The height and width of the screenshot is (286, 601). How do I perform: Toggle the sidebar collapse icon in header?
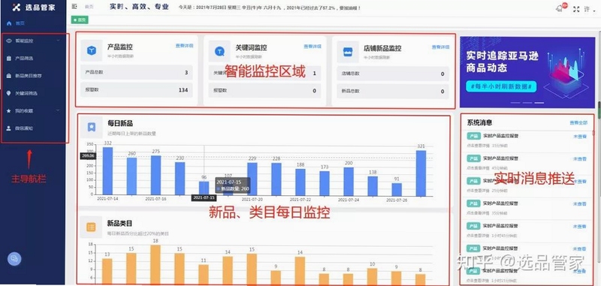(x=74, y=7)
